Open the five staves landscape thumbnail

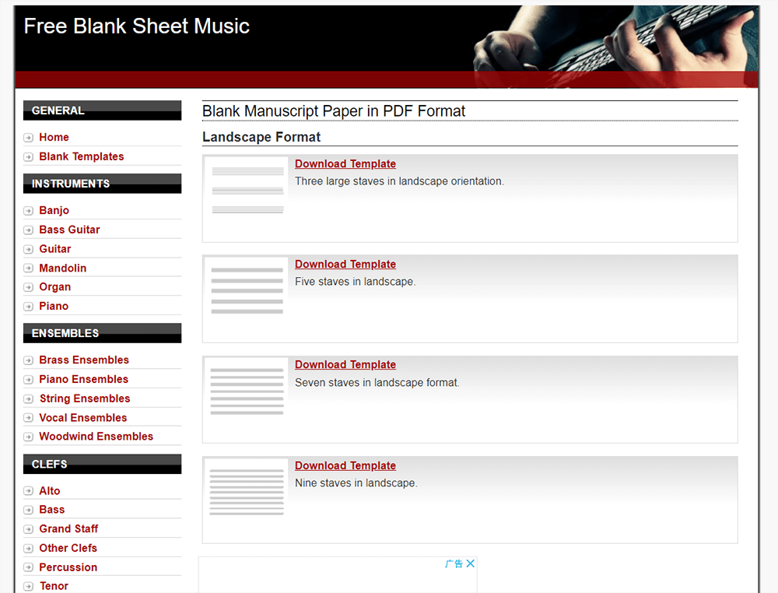(x=247, y=289)
